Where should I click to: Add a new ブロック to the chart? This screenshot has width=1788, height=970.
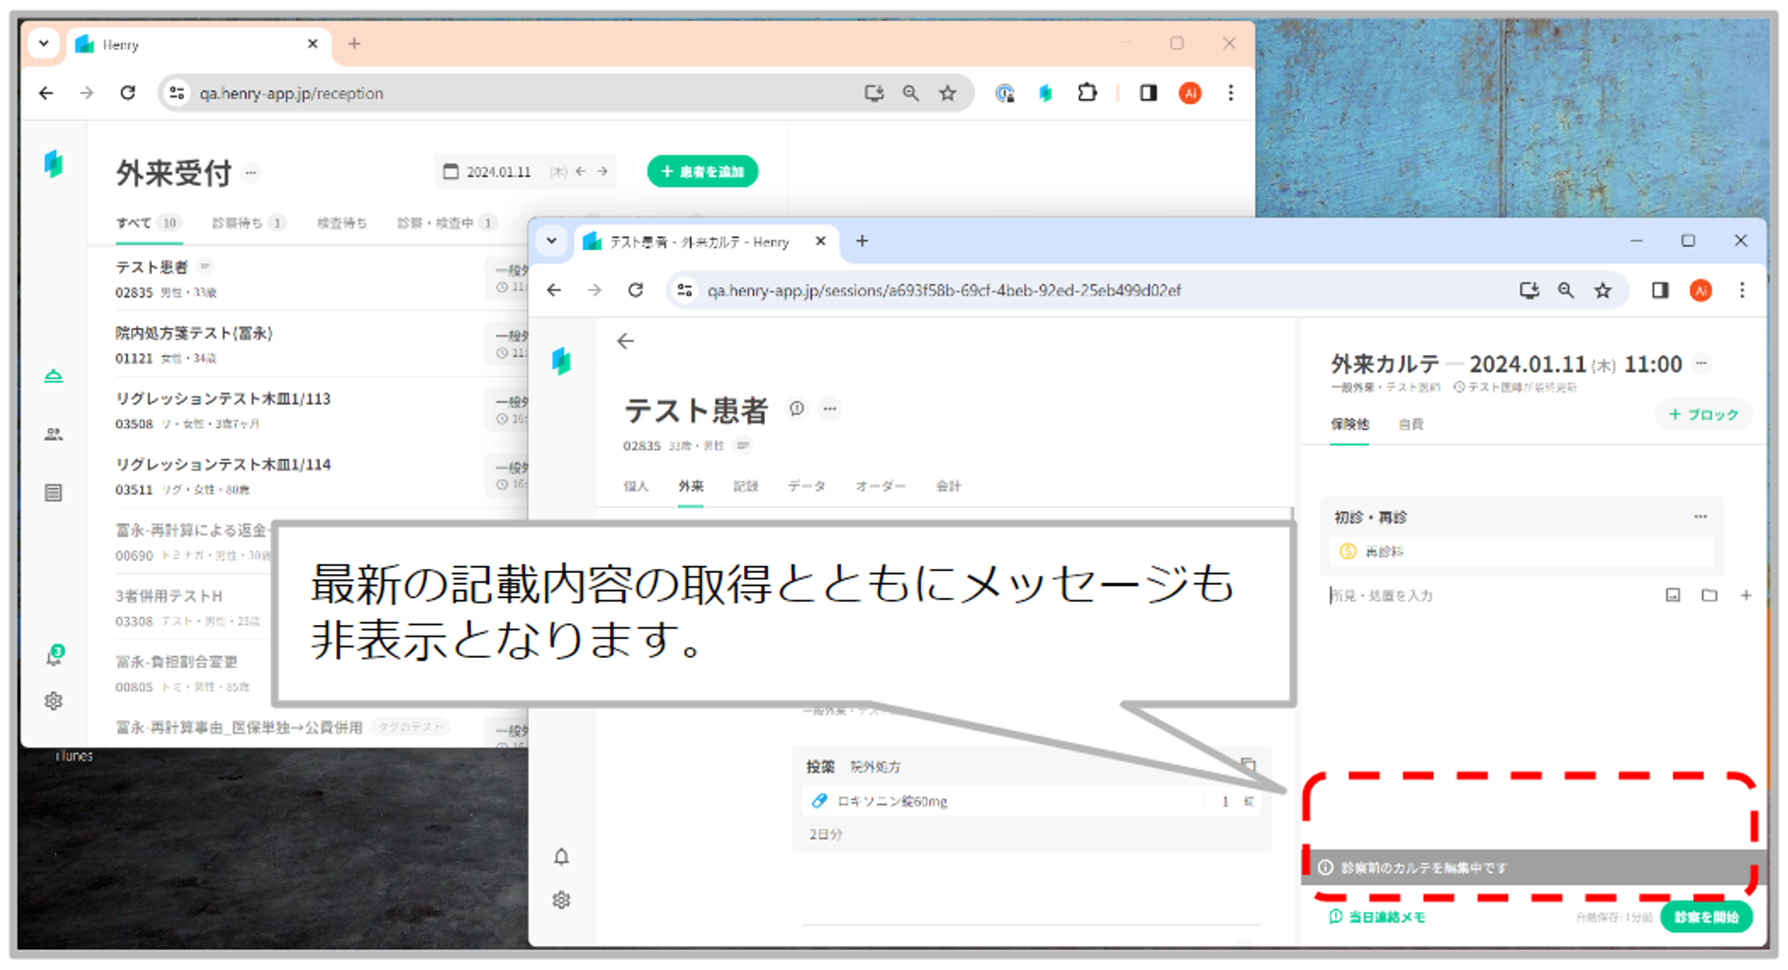pos(1703,415)
